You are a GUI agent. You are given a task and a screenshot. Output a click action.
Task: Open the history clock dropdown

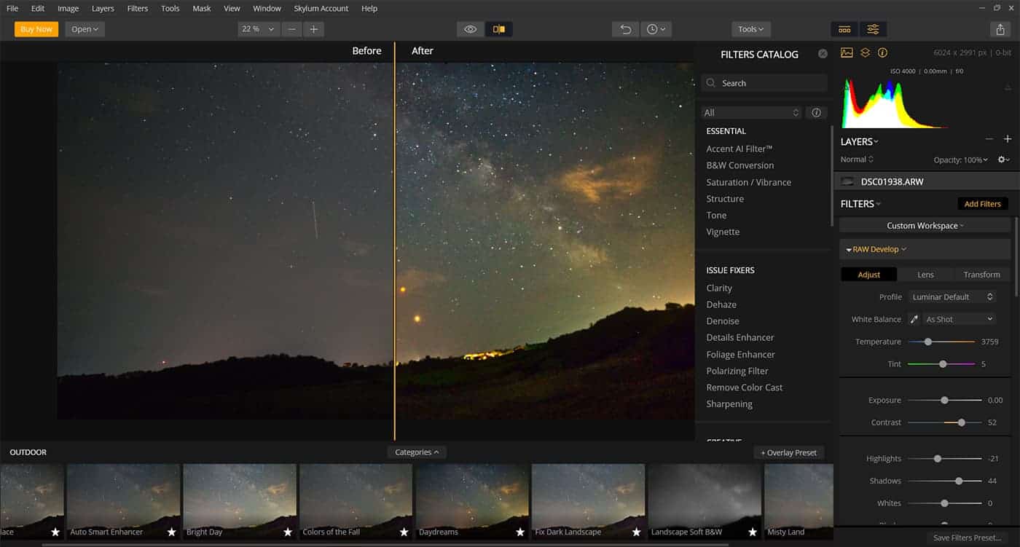656,29
